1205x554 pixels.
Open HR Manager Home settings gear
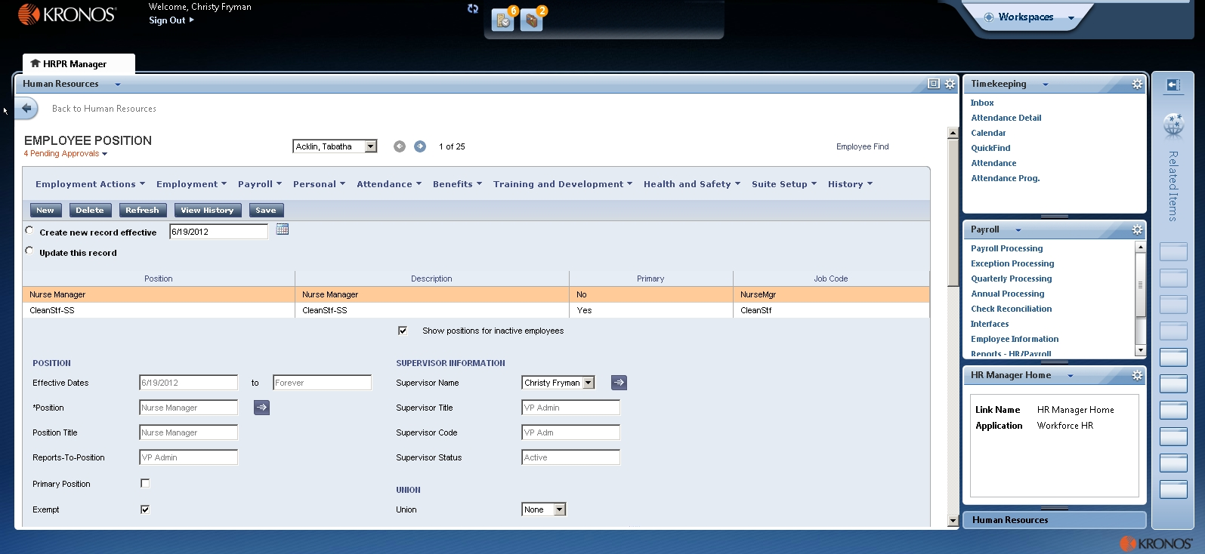point(1137,375)
